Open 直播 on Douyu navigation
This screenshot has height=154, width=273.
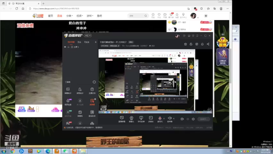pyautogui.click(x=60, y=16)
